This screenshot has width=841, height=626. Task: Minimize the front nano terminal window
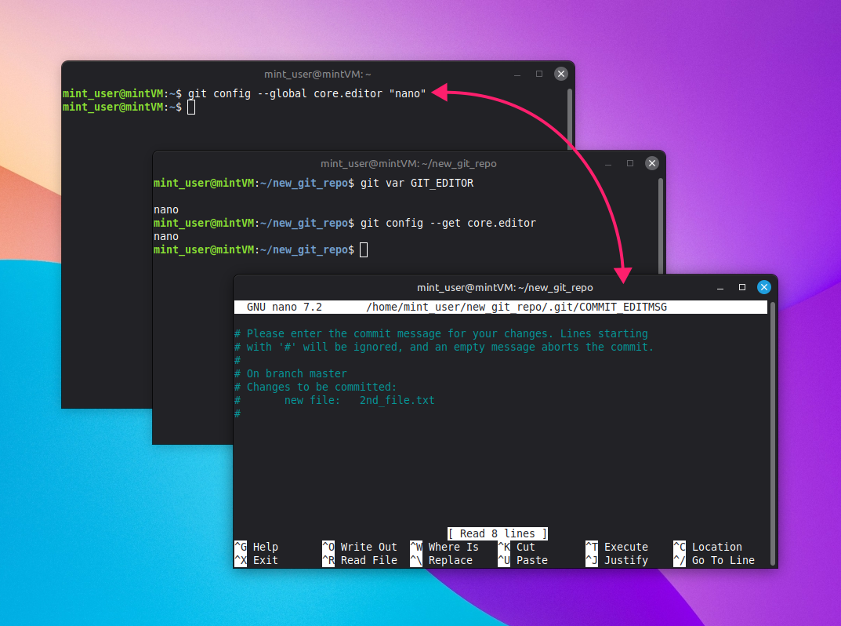tap(720, 288)
